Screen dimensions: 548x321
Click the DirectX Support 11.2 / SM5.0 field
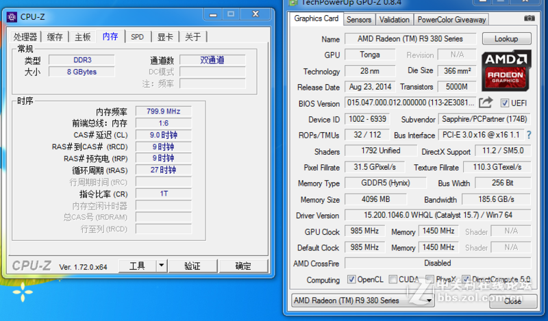click(x=503, y=151)
